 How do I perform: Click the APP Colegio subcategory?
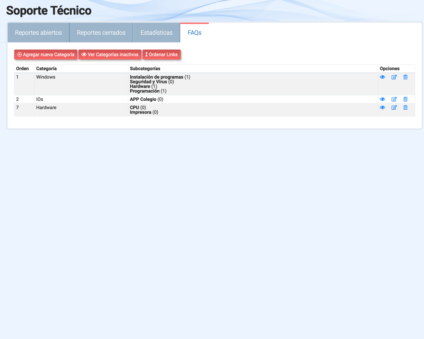click(143, 99)
